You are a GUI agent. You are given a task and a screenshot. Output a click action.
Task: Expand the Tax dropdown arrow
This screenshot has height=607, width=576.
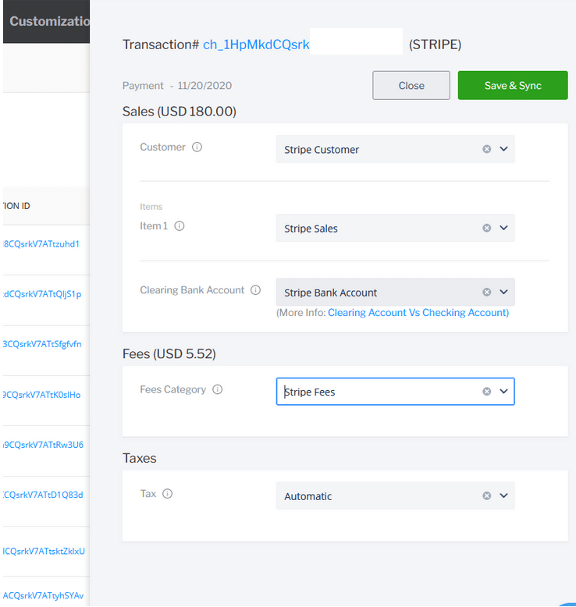tap(503, 495)
